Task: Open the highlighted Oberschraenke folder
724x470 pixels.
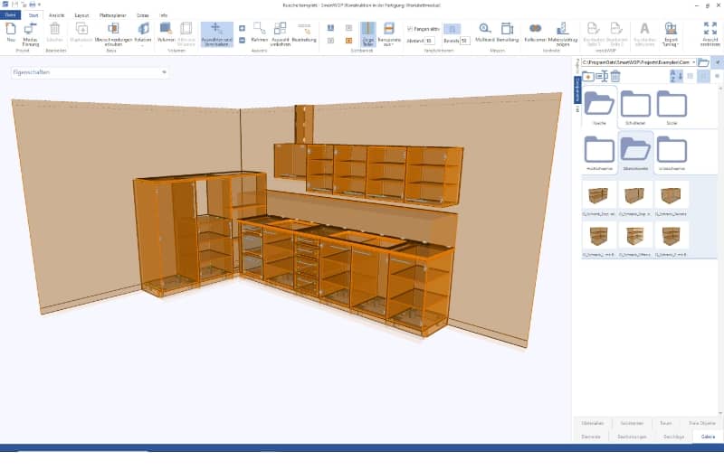Action: [635, 153]
